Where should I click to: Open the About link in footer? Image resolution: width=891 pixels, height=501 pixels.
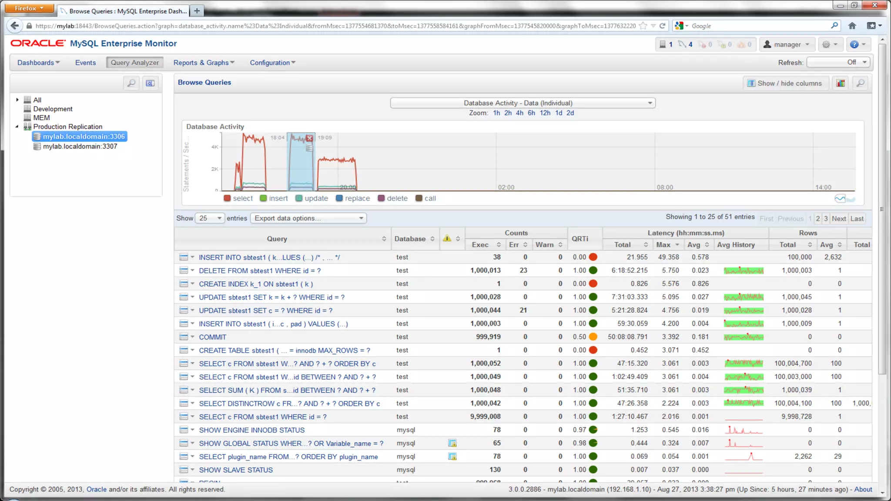863,489
